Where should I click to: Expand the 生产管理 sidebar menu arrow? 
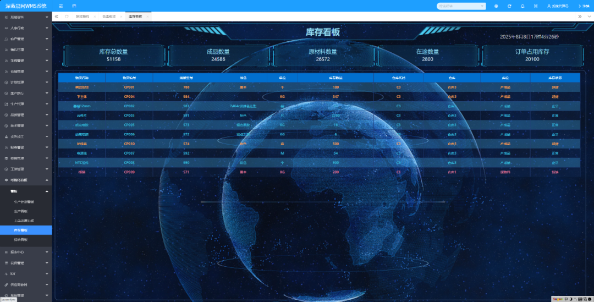pos(47,104)
